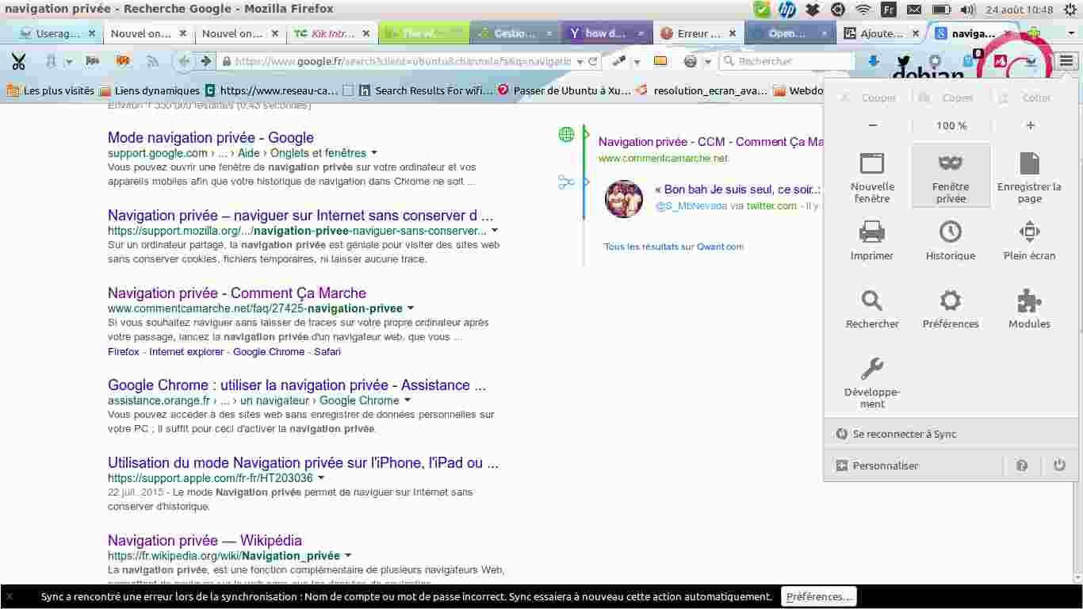
Task: Open Nouvelle fenêtre from the Firefox menu
Action: point(872,176)
